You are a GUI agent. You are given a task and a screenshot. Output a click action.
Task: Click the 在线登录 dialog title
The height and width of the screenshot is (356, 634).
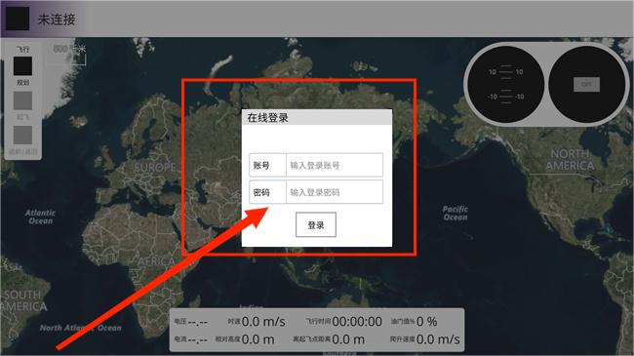pyautogui.click(x=267, y=118)
